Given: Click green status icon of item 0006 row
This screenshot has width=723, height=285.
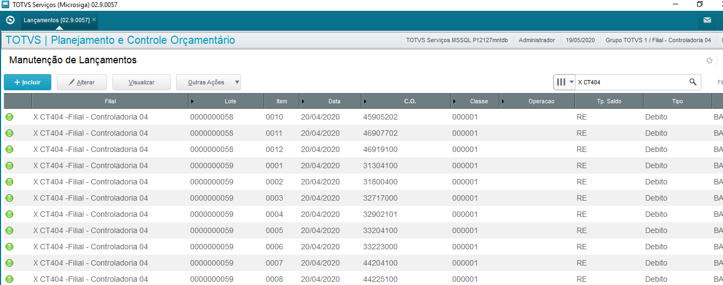Looking at the screenshot, I should coord(9,247).
